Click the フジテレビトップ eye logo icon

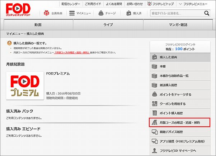tap(149, 4)
